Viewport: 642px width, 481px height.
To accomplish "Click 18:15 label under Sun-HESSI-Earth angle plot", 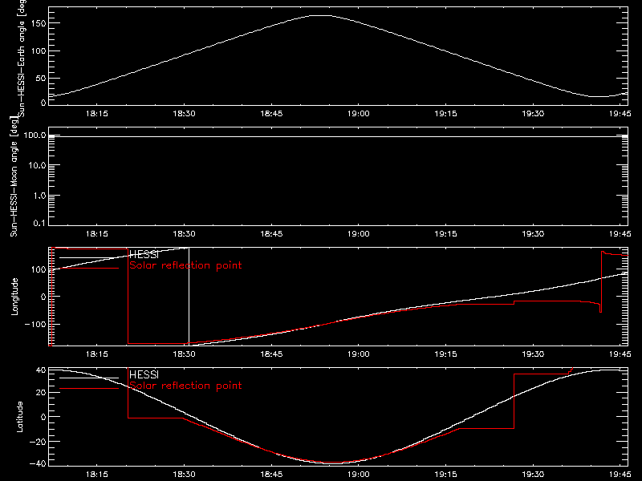I will [97, 114].
